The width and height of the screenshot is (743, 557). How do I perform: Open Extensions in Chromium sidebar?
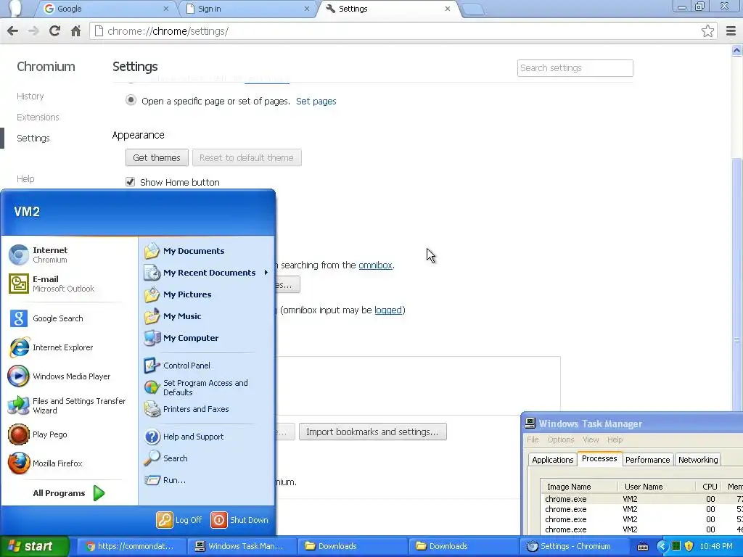coord(38,117)
